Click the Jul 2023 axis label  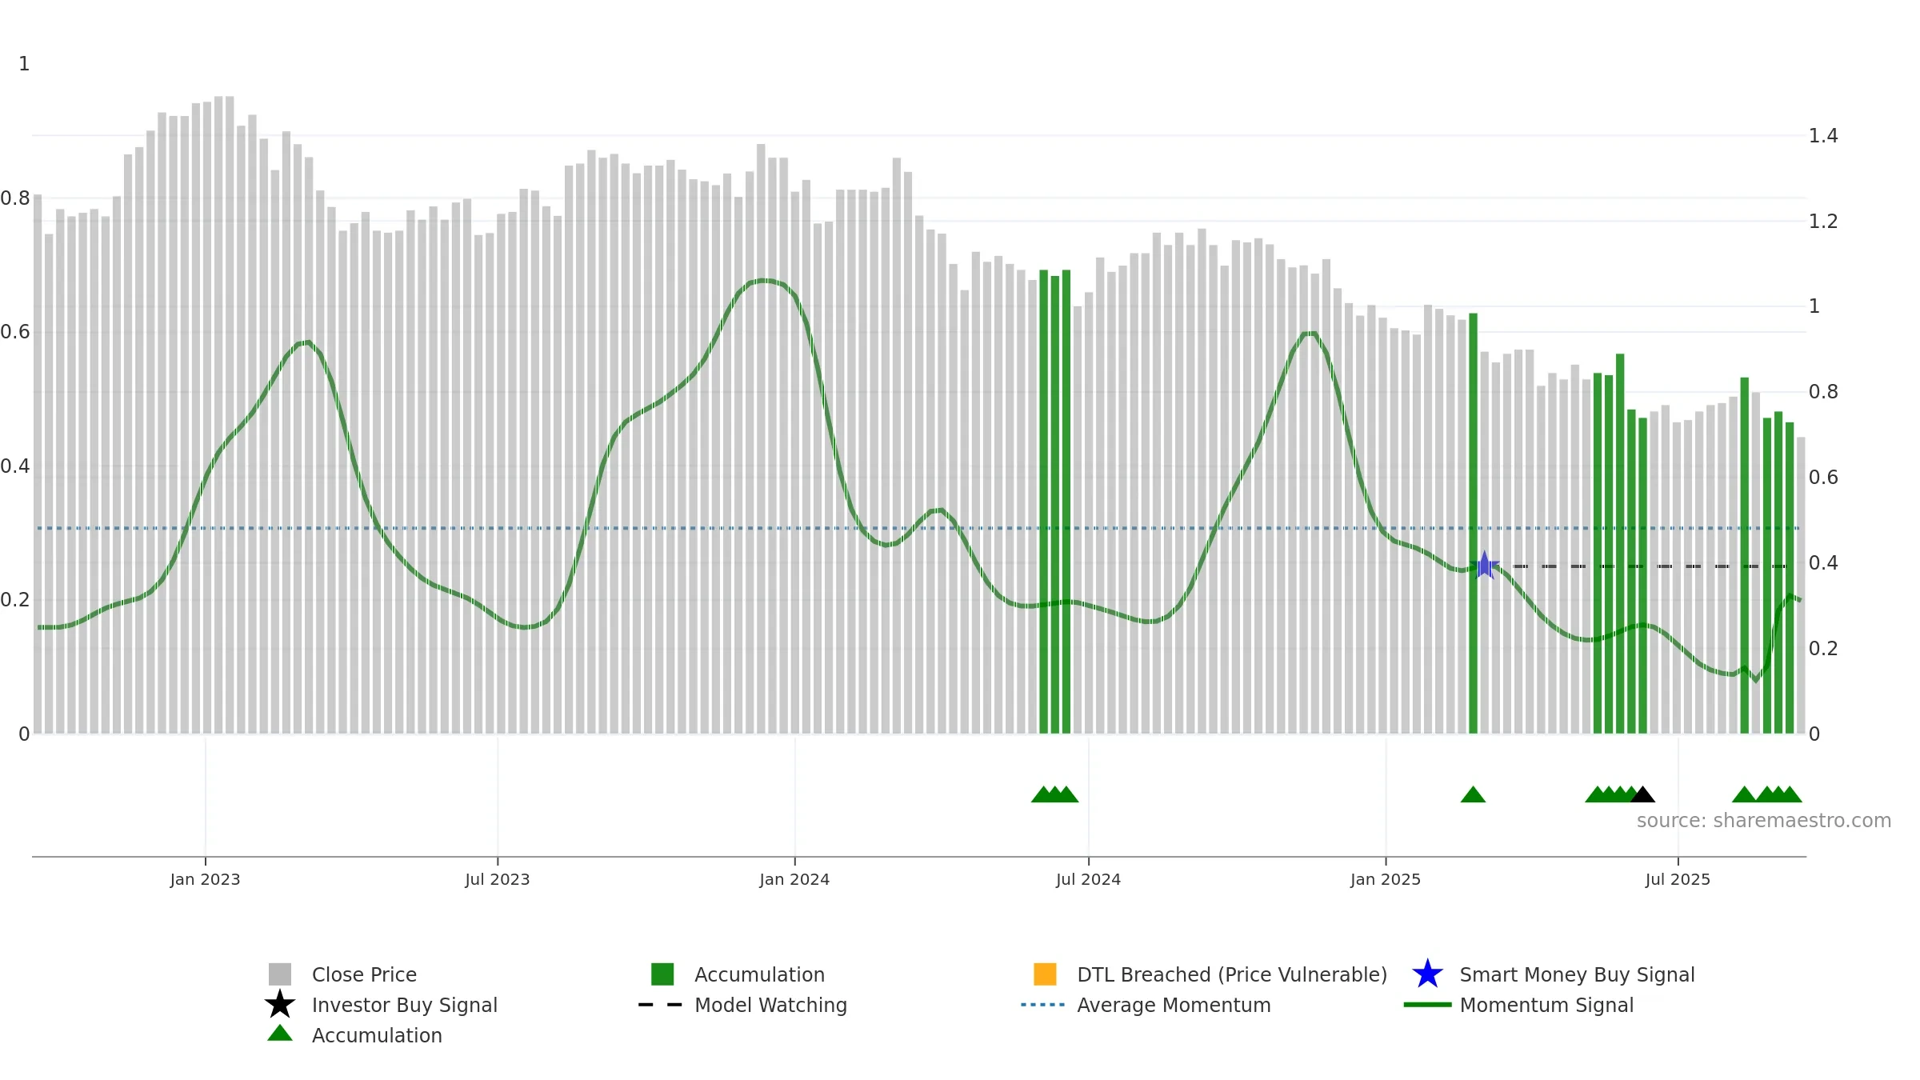pos(498,880)
